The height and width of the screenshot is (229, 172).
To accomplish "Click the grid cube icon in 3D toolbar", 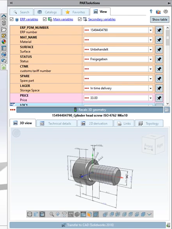I will pos(77,214).
